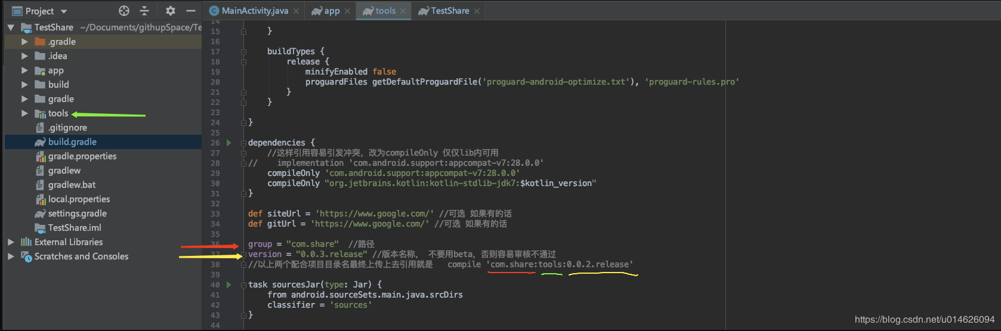Select settings.gradle file in the tree
Screen dimensions: 1001x331
pyautogui.click(x=78, y=214)
